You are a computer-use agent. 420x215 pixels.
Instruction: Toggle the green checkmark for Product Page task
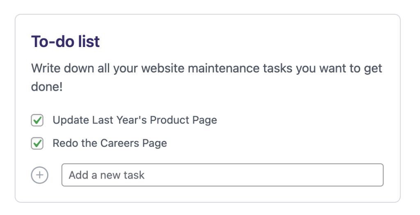coord(37,121)
